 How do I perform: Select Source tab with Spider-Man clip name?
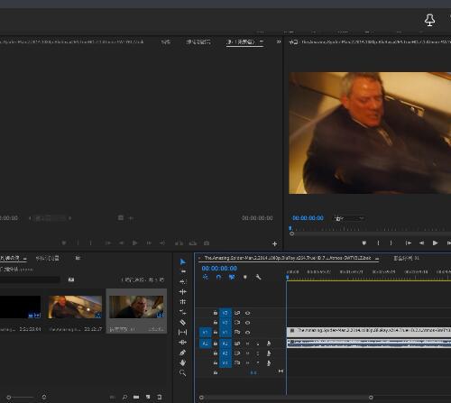click(71, 41)
